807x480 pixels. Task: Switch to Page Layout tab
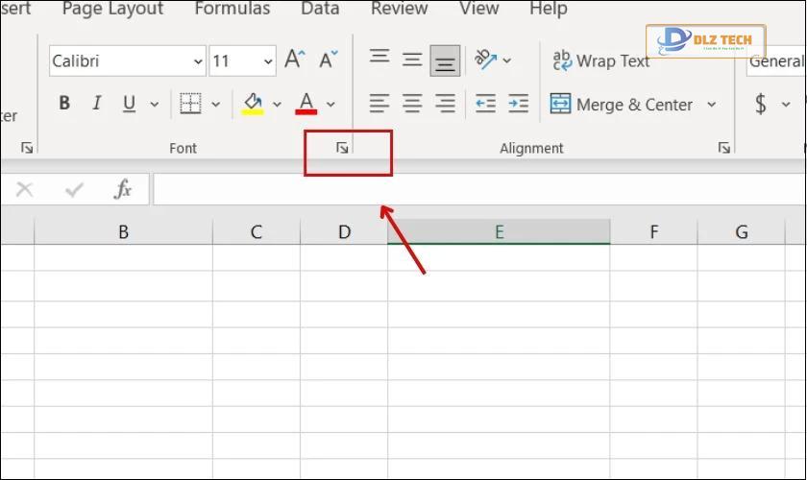point(112,9)
